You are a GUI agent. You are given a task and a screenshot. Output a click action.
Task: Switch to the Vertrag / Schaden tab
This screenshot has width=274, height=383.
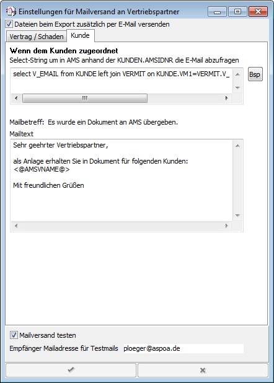[x=37, y=37]
